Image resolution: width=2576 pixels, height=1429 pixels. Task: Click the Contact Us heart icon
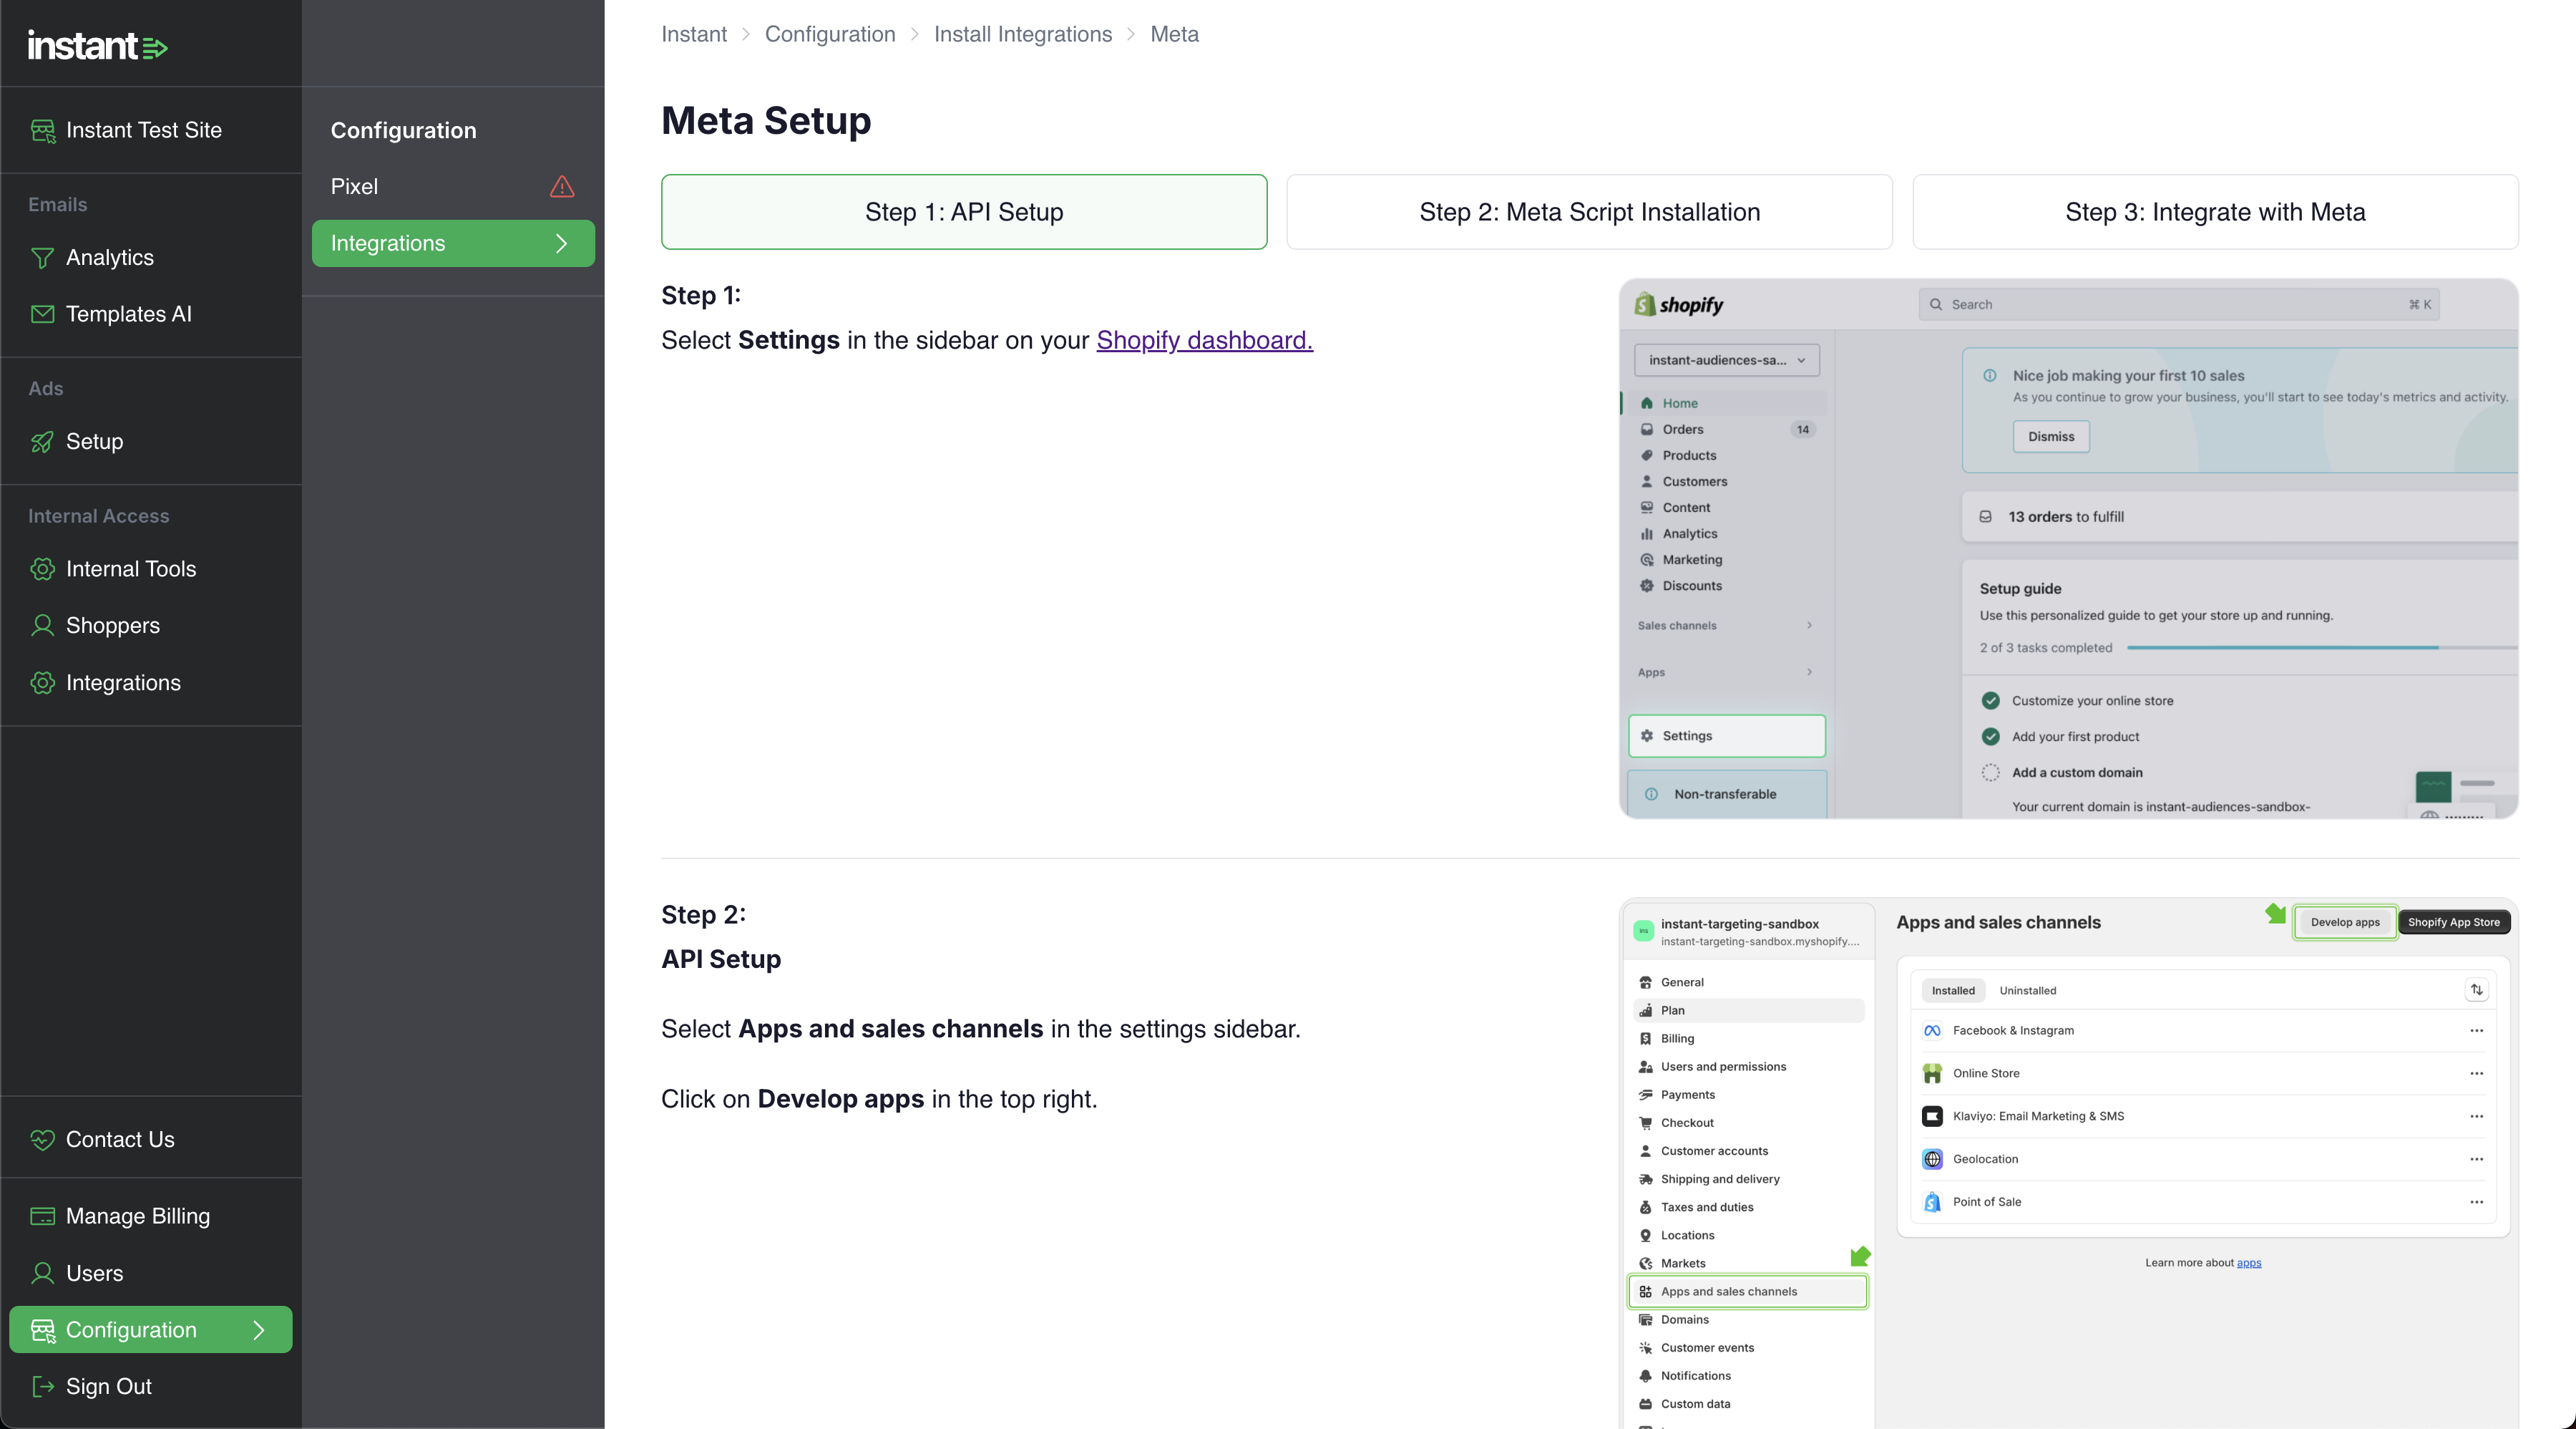(42, 1140)
